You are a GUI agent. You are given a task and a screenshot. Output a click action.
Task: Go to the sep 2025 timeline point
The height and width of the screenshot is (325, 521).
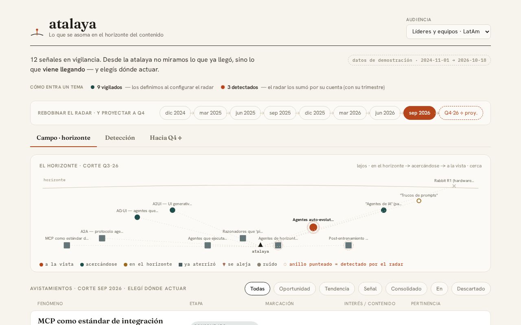(280, 113)
